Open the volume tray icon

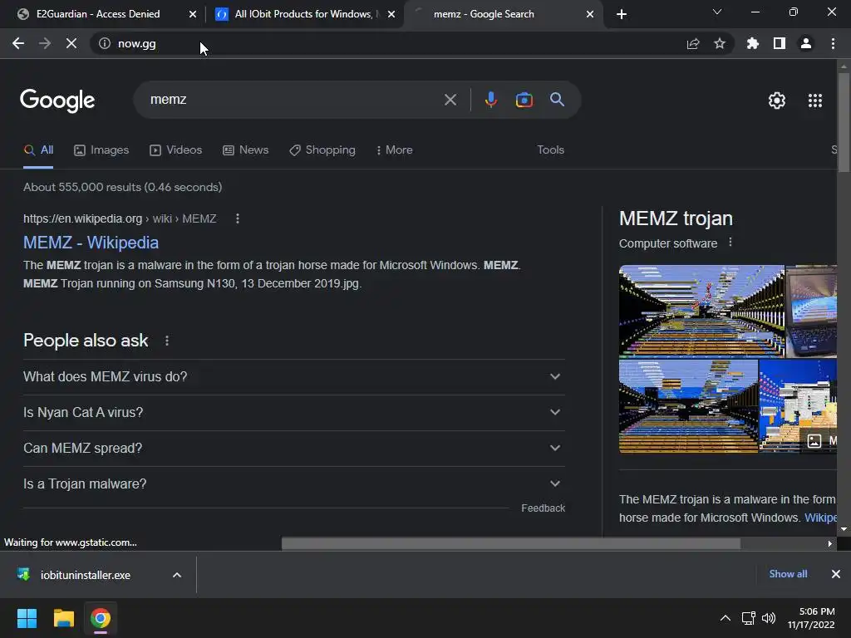click(769, 618)
